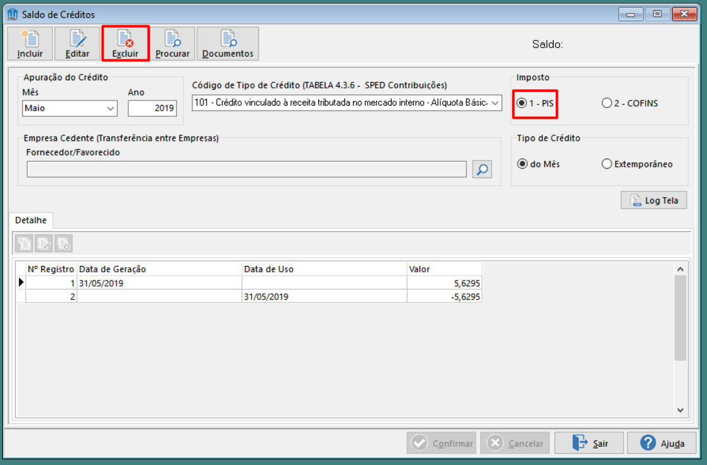Click the Valor column header
This screenshot has height=465, width=707.
445,269
